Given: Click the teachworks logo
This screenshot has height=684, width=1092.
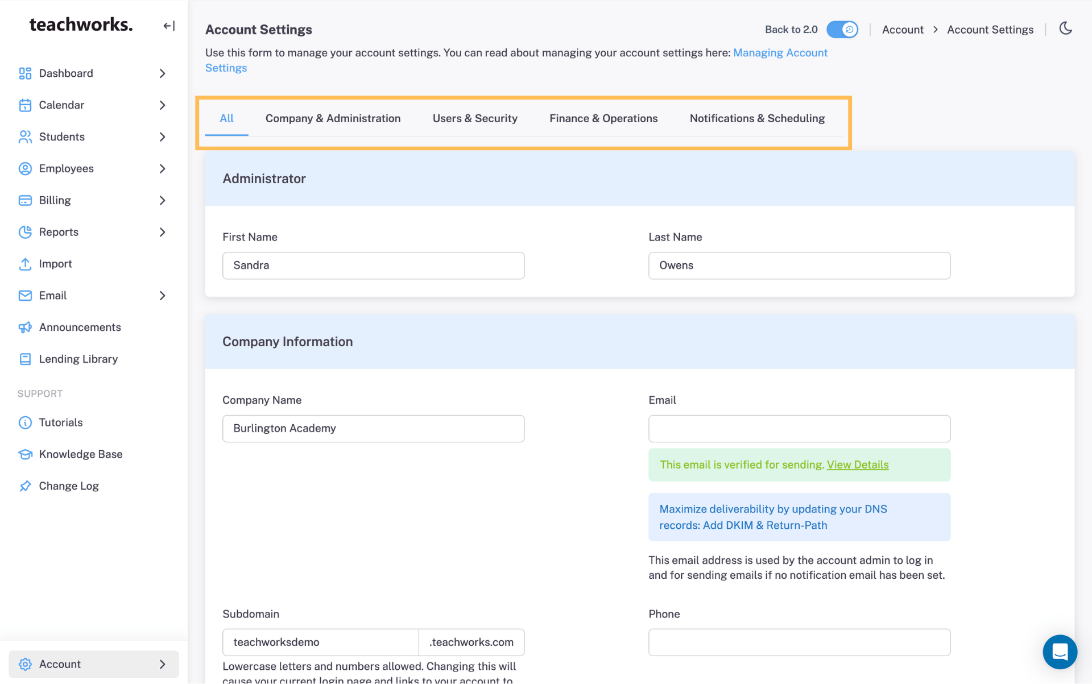Looking at the screenshot, I should pos(81,24).
